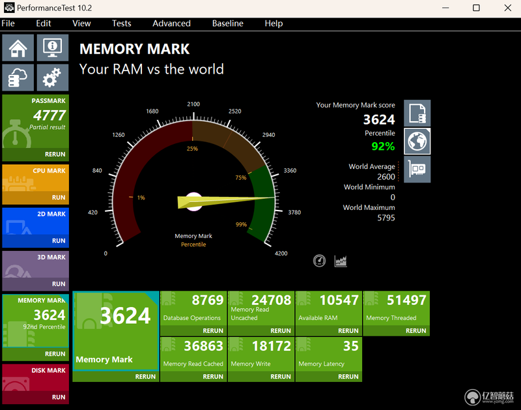
Task: Run the 2D Mark test
Action: [x=36, y=241]
